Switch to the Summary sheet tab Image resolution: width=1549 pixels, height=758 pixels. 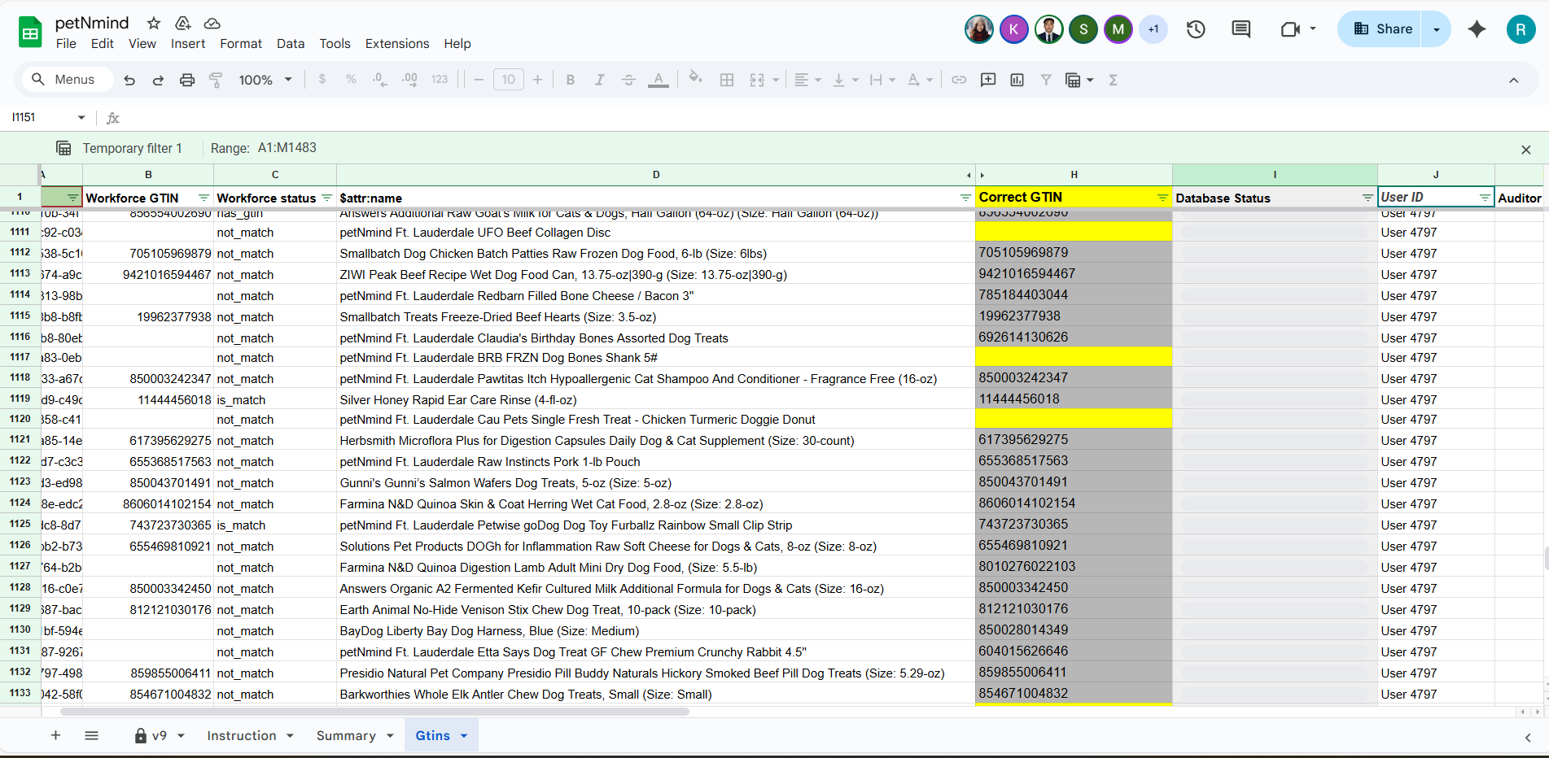click(346, 736)
